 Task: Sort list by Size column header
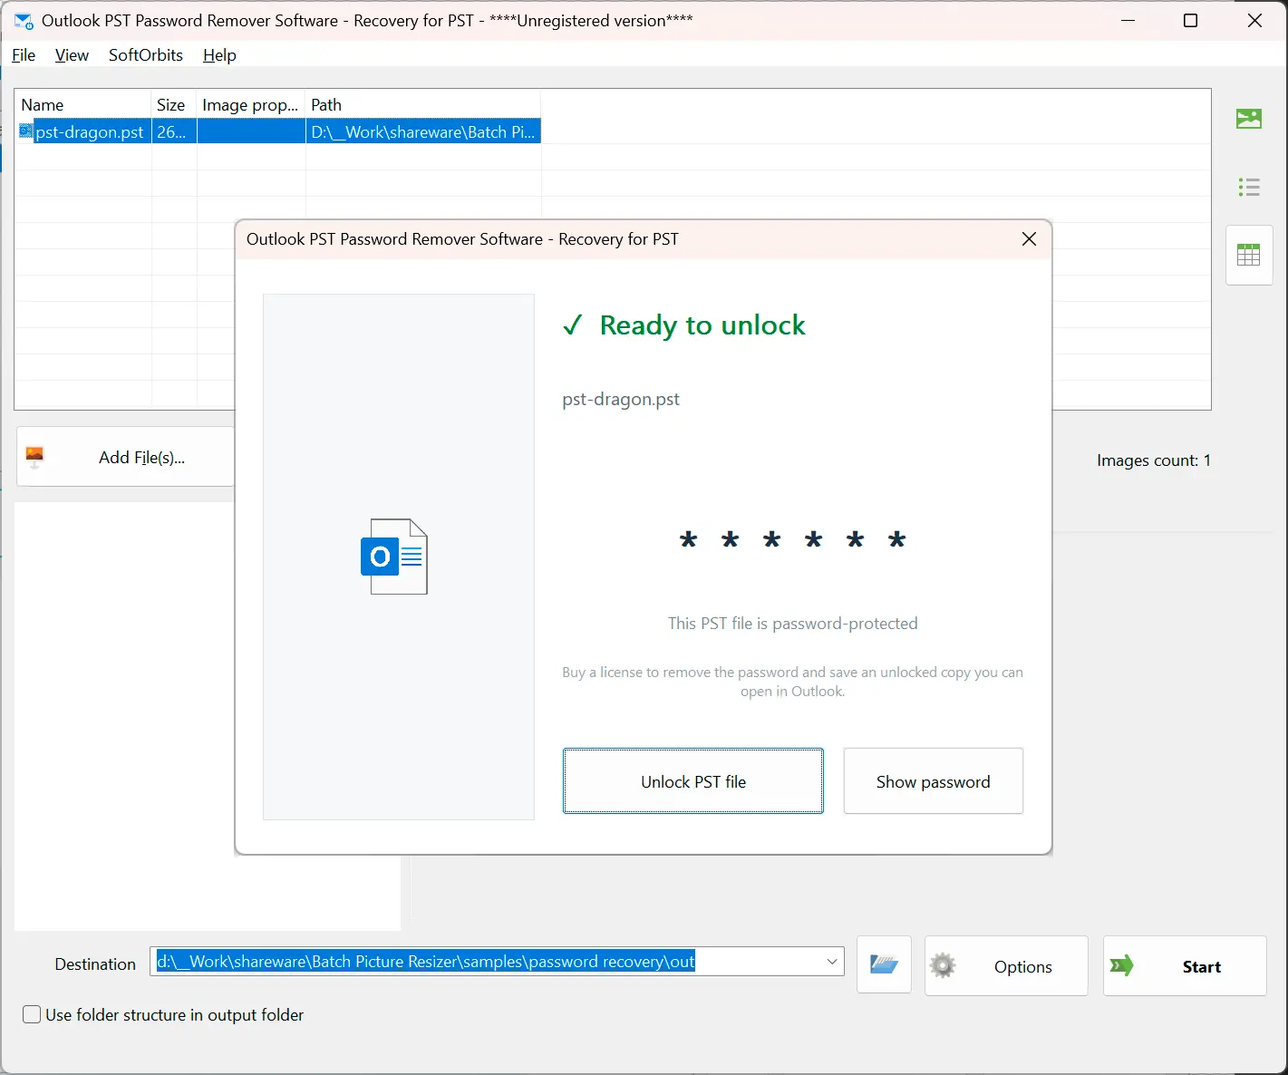tap(174, 105)
